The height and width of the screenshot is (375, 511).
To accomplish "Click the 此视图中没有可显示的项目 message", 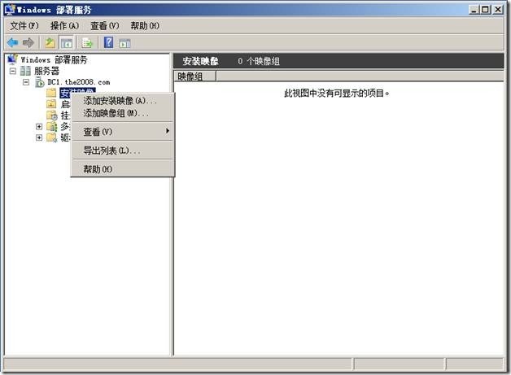I will click(x=337, y=94).
